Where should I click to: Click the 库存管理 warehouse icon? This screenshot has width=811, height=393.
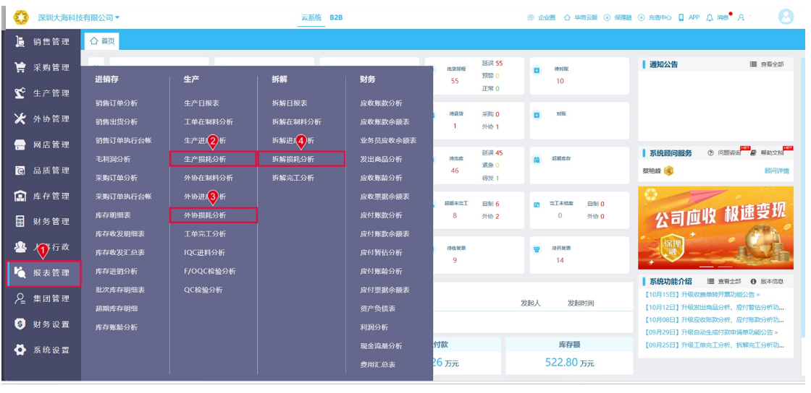(x=20, y=196)
